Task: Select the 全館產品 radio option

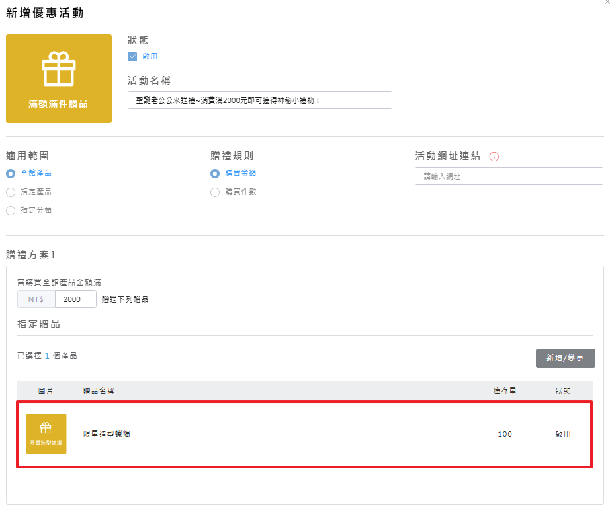Action: pyautogui.click(x=11, y=174)
